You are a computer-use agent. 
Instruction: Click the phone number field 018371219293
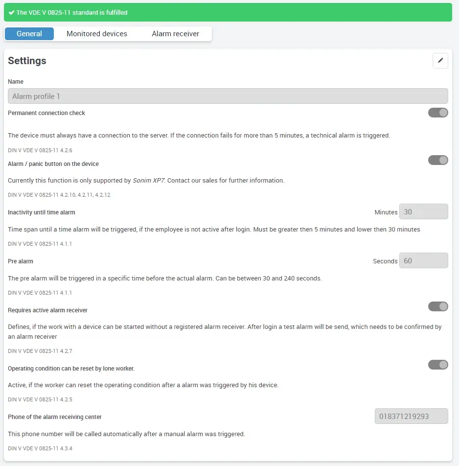coord(411,416)
